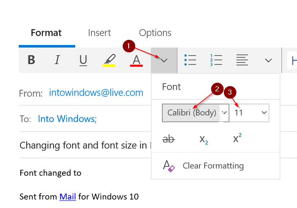Toggle Bold formatting
This screenshot has width=297, height=208.
tap(31, 60)
